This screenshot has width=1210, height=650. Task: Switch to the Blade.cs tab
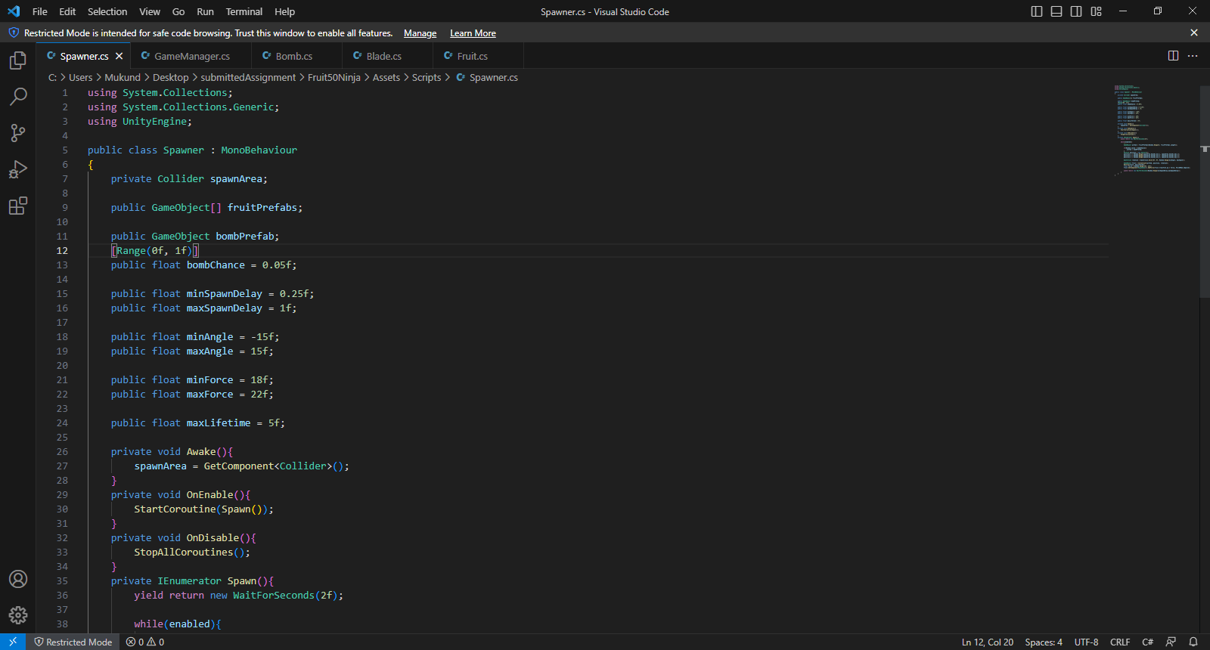[387, 56]
